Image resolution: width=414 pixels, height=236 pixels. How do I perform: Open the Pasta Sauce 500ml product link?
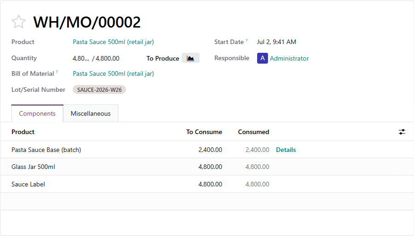[113, 42]
